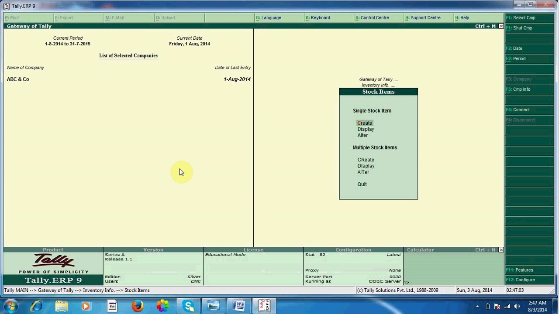Image resolution: width=559 pixels, height=314 pixels.
Task: Click the Tally ERP 9 taskbar icon
Action: (265, 306)
